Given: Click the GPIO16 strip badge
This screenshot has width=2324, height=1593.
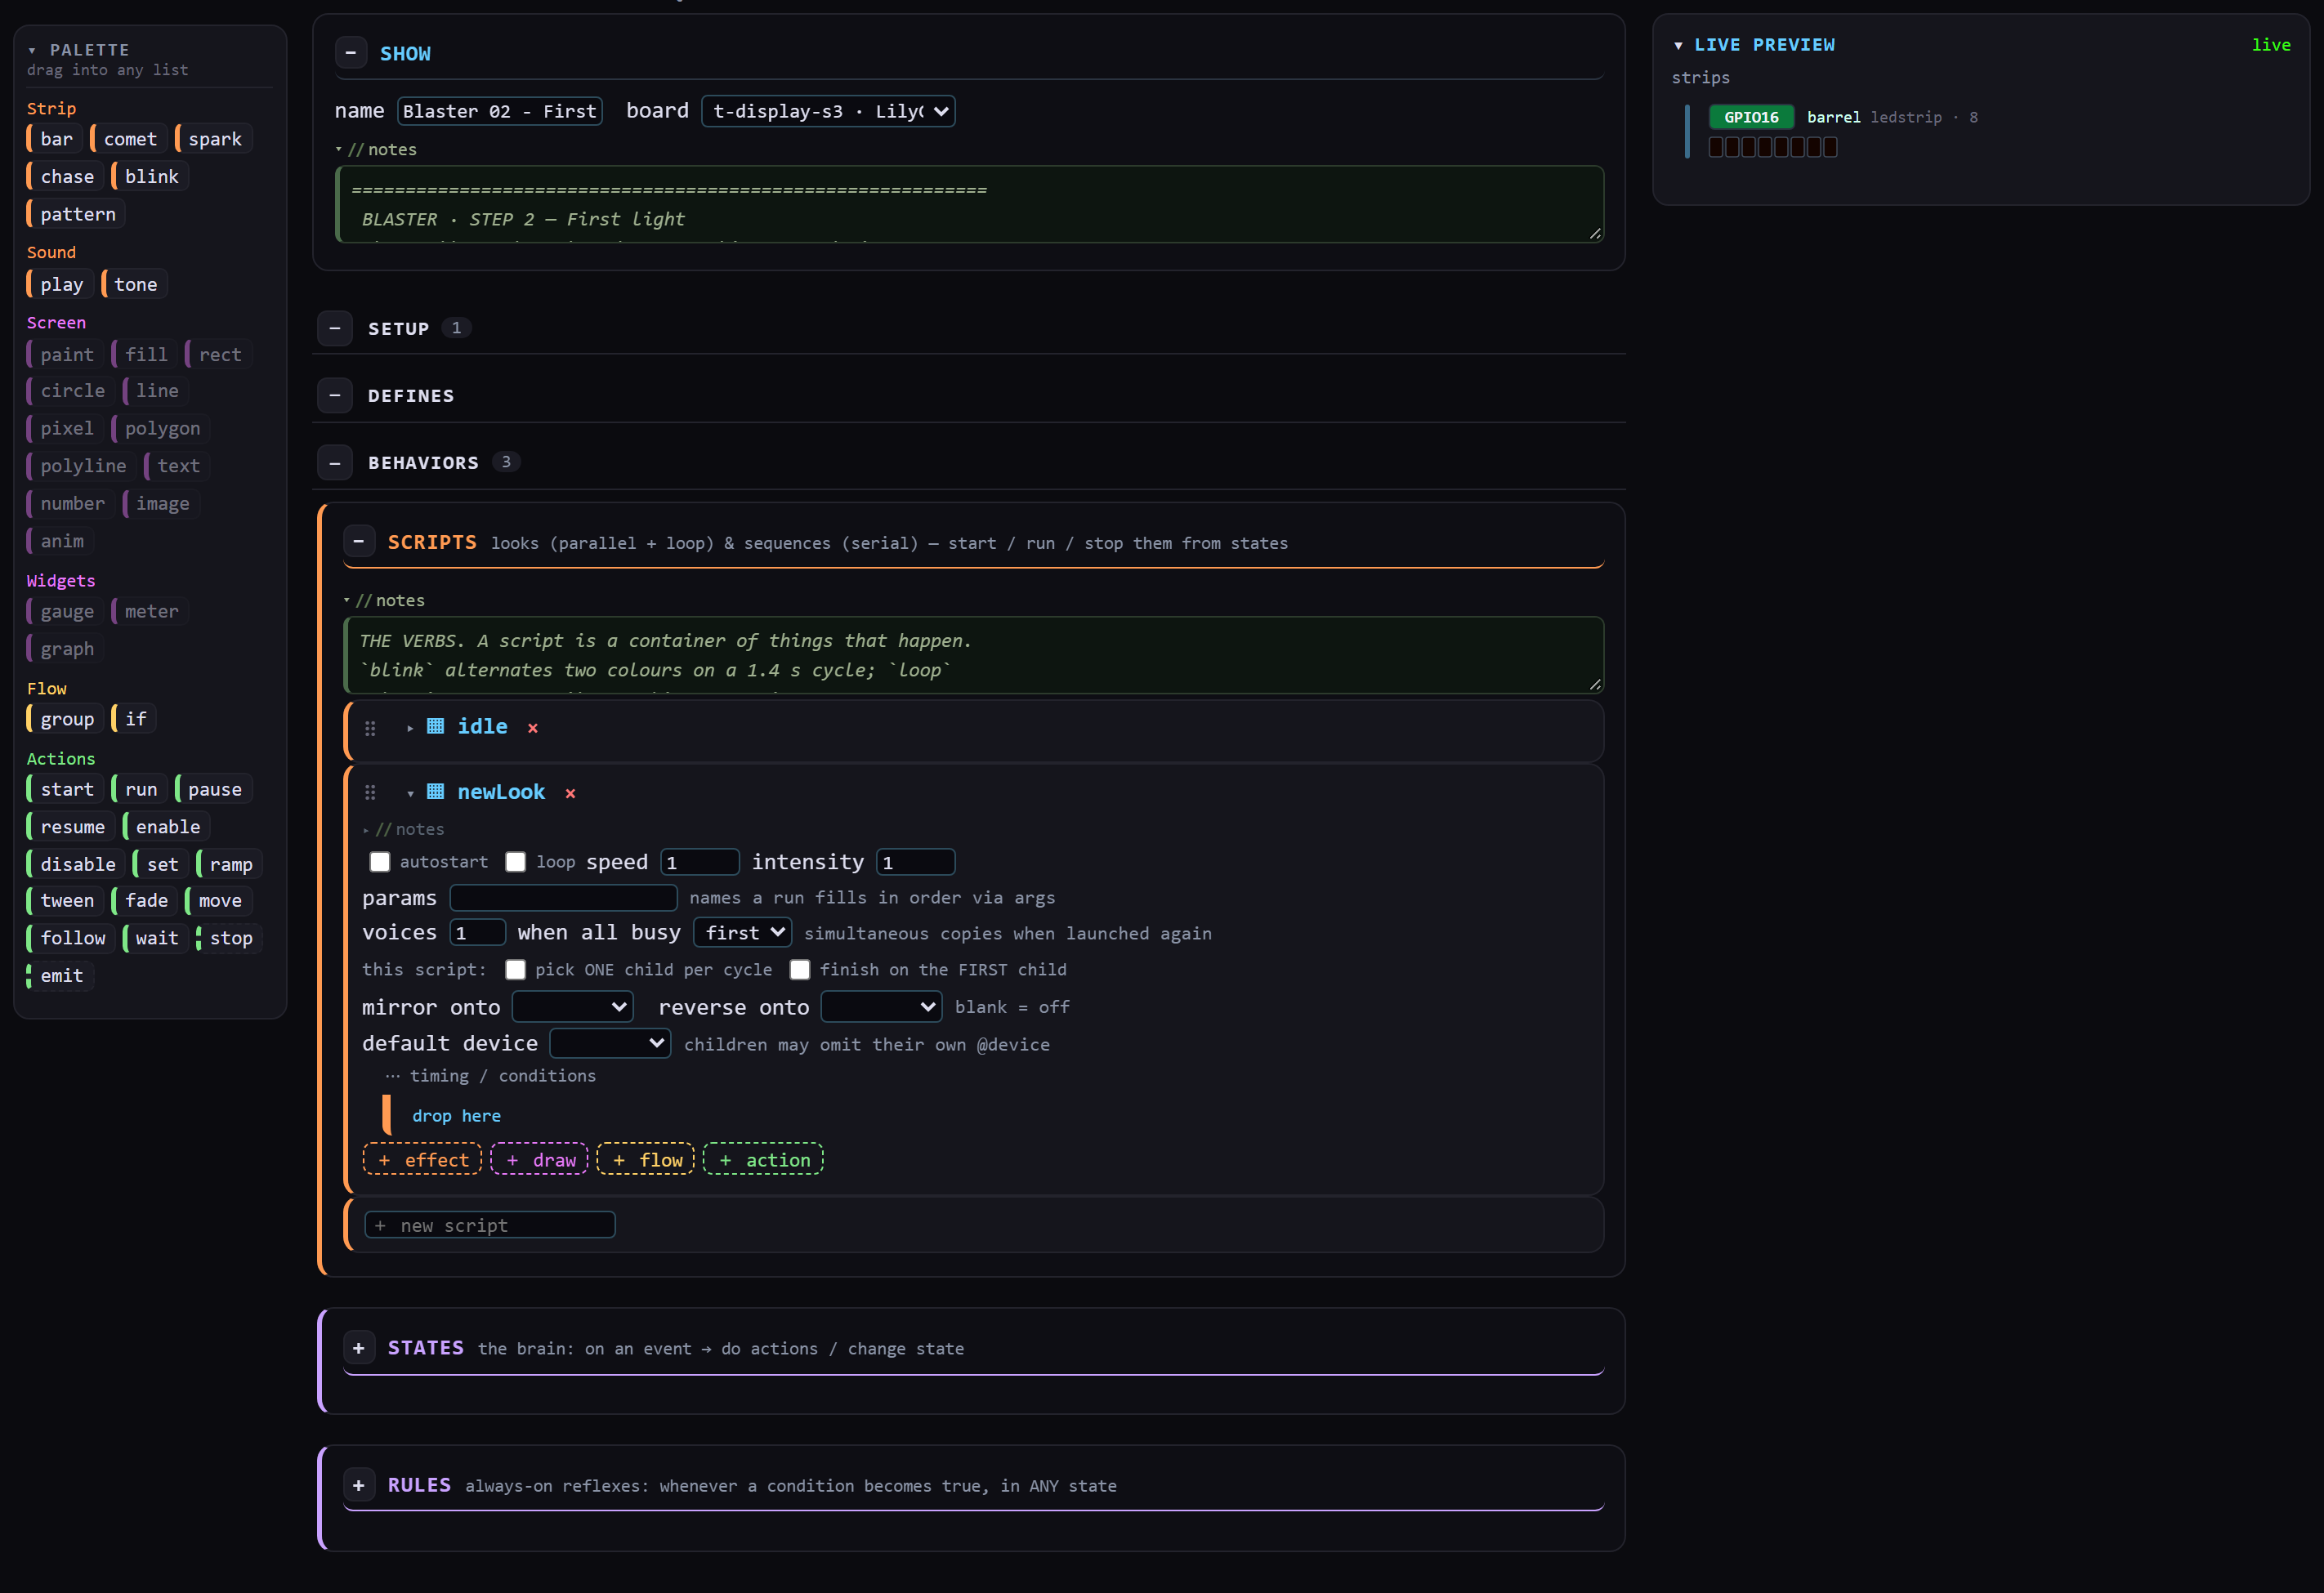Looking at the screenshot, I should point(1751,117).
